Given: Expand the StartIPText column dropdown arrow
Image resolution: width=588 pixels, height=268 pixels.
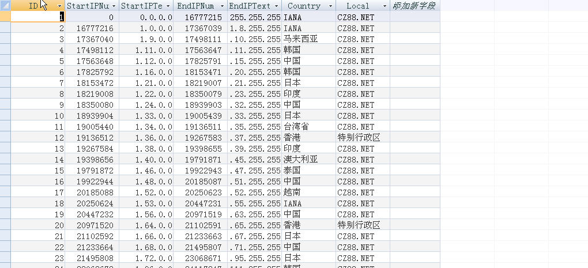Looking at the screenshot, I should tap(168, 6).
